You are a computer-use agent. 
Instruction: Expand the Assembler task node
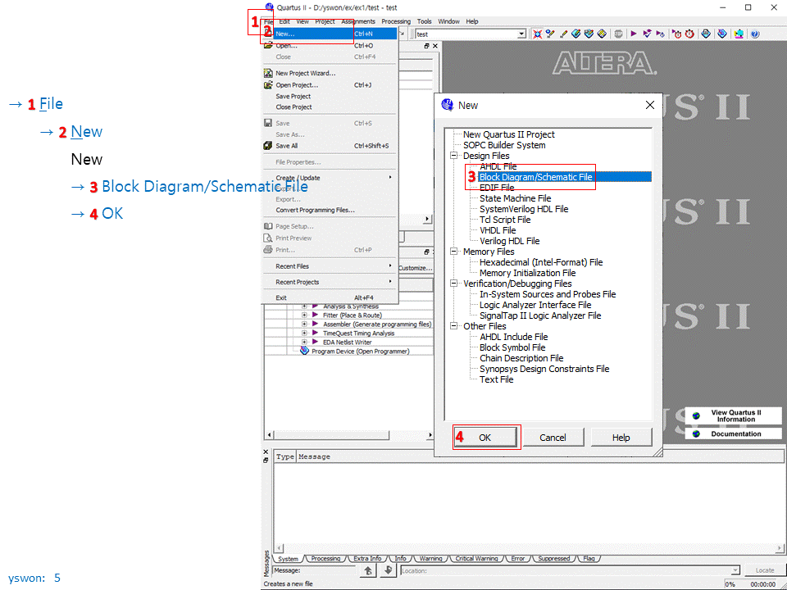pos(304,324)
